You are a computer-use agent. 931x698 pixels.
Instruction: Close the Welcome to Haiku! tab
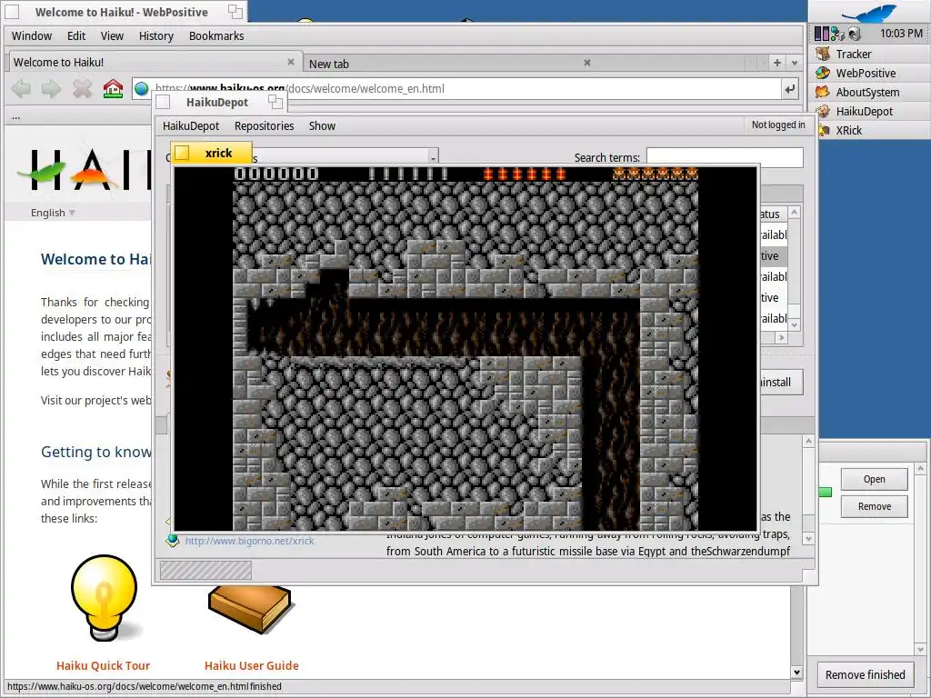(291, 62)
